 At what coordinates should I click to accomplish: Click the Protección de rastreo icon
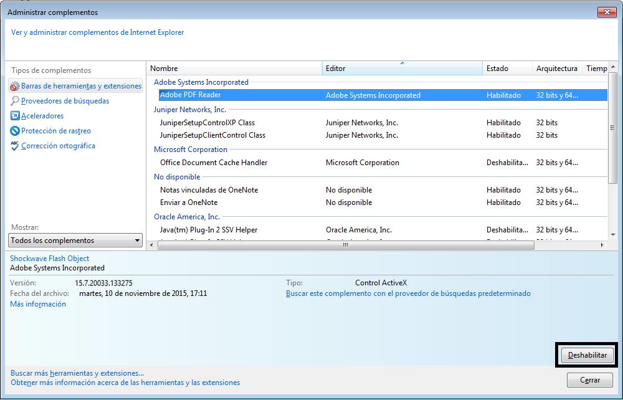coord(15,131)
